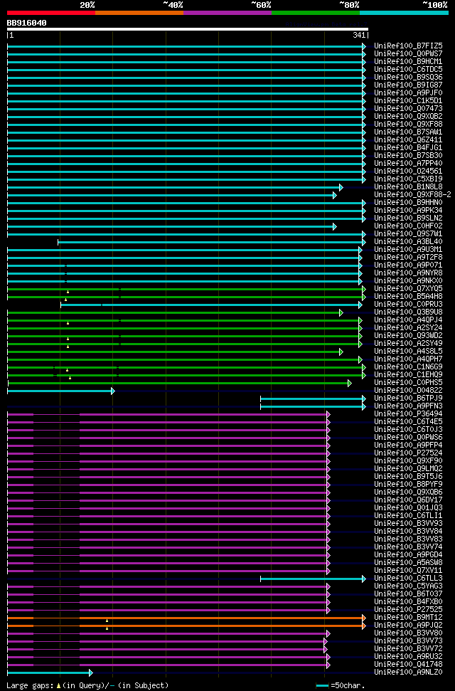
Task: Click the green ~80% identity legend segment
Action: pyautogui.click(x=316, y=13)
